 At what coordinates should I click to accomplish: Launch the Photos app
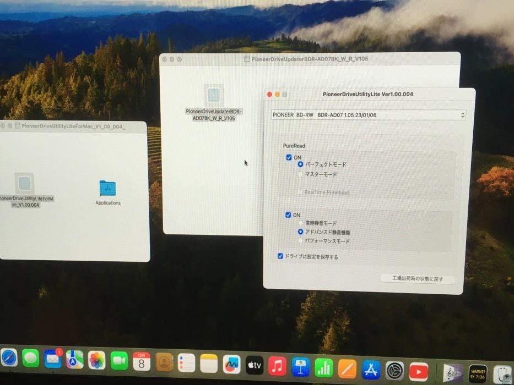click(97, 360)
